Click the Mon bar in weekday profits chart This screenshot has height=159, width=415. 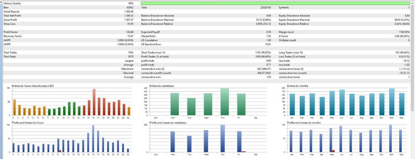(173, 142)
